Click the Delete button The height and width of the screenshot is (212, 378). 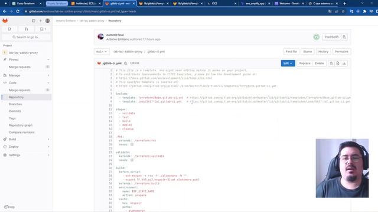pos(320,63)
